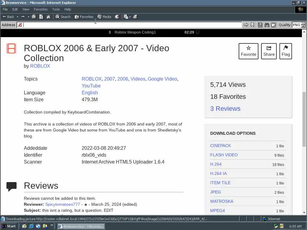Open the Favorites toolbar button
This screenshot has width=307, height=230.
click(x=84, y=17)
